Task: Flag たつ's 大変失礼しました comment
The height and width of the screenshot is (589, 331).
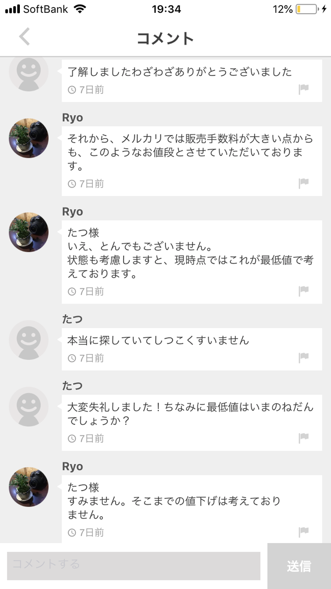Action: [x=304, y=438]
